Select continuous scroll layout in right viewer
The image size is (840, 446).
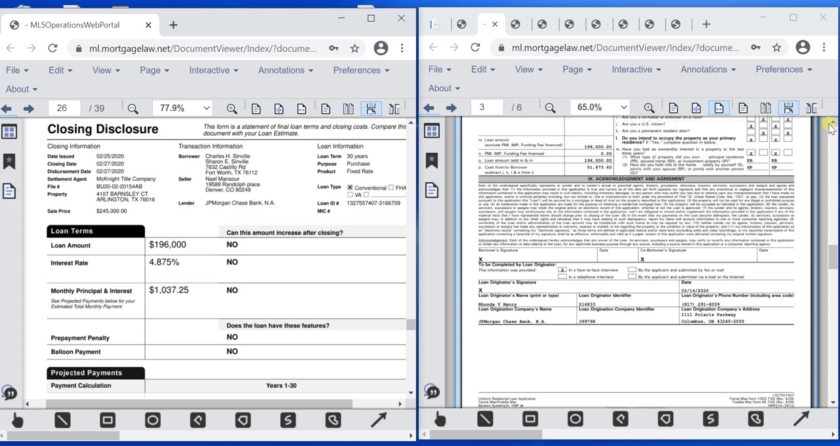pos(788,108)
